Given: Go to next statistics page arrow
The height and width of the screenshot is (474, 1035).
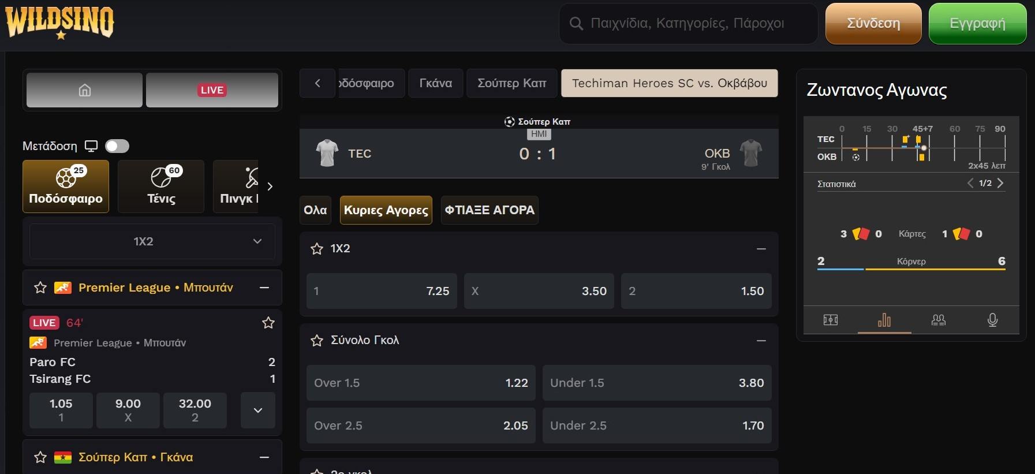Looking at the screenshot, I should click(1000, 183).
